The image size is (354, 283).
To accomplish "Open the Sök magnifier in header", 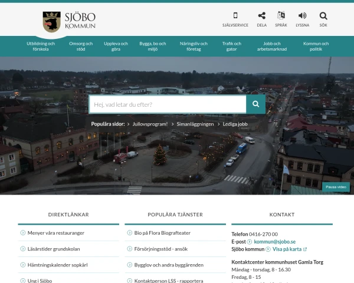I will pos(323,16).
